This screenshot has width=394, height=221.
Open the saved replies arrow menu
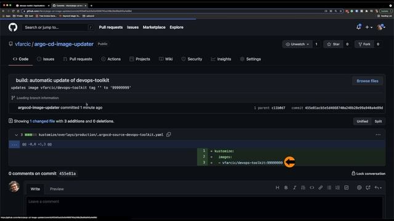tap(378, 188)
